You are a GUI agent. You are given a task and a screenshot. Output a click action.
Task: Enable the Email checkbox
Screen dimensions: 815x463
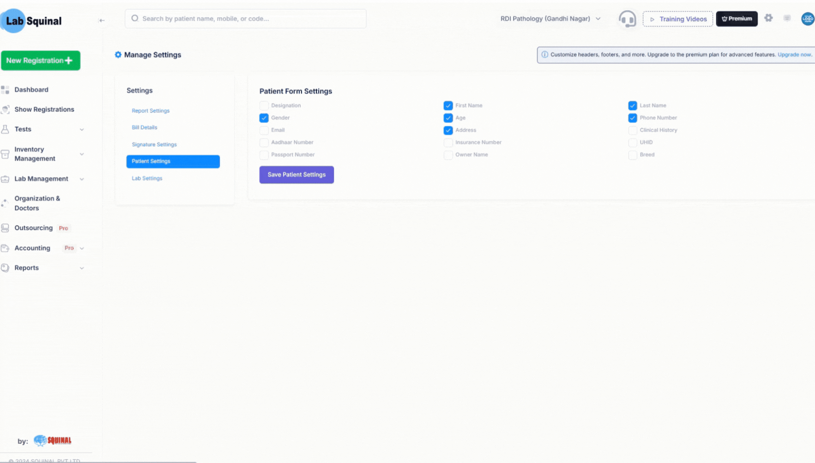264,130
